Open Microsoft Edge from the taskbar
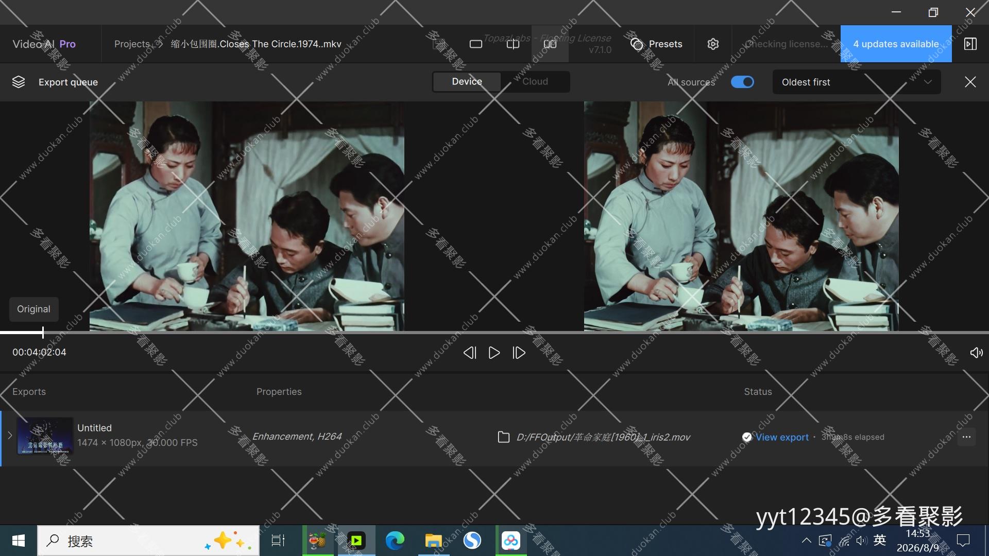 coord(395,541)
